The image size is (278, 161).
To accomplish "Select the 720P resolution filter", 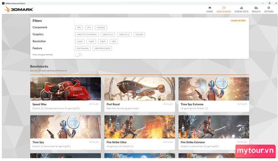I will click(x=114, y=41).
